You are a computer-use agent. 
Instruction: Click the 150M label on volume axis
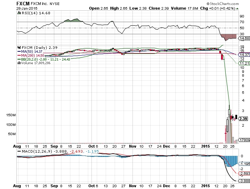11,115
